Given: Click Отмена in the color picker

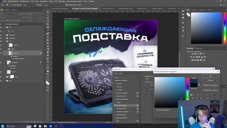Looking at the screenshot, I should (210, 80).
